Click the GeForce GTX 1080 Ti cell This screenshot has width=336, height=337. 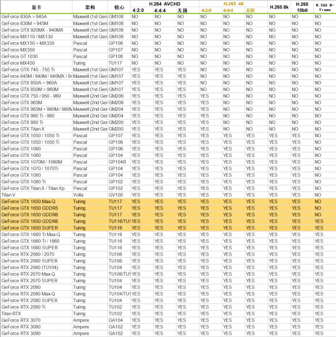pos(23,182)
